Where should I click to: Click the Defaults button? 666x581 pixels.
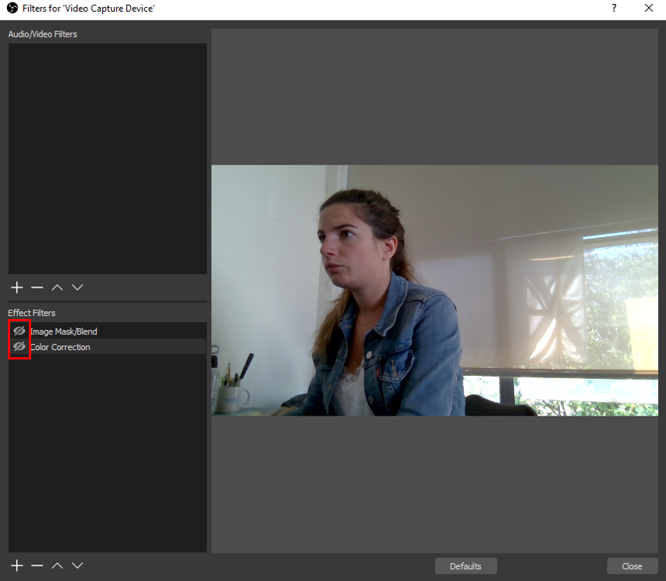tap(466, 566)
